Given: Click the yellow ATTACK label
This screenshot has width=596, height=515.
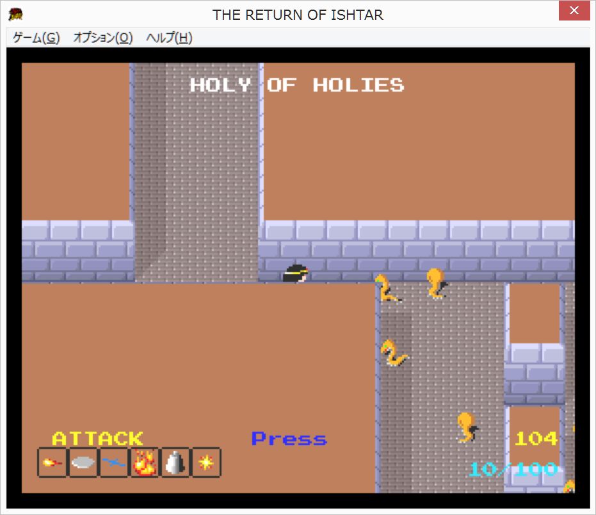Looking at the screenshot, I should [x=97, y=439].
